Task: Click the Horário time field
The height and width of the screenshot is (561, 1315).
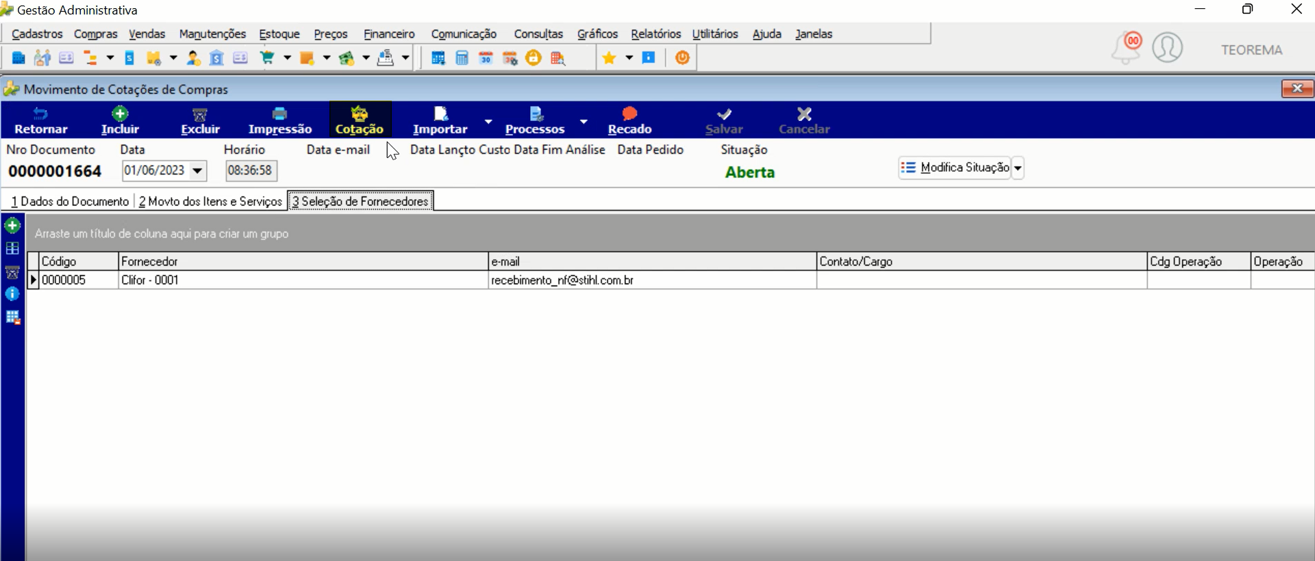Action: [251, 170]
